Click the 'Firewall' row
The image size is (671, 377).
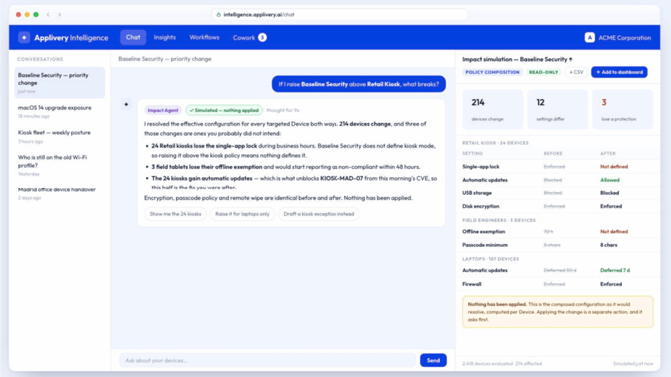click(557, 284)
